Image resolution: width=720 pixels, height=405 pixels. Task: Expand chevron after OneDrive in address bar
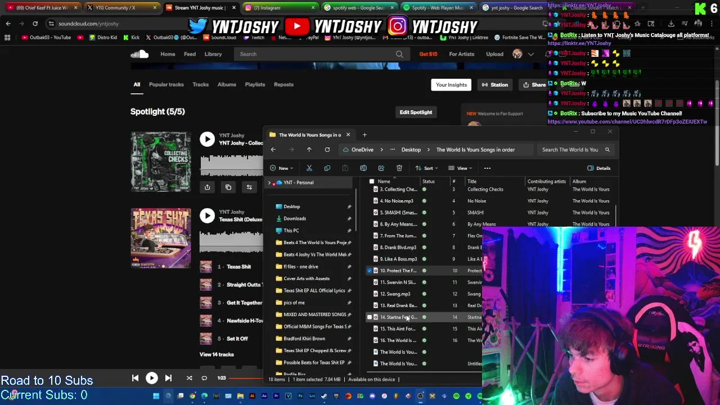point(381,150)
